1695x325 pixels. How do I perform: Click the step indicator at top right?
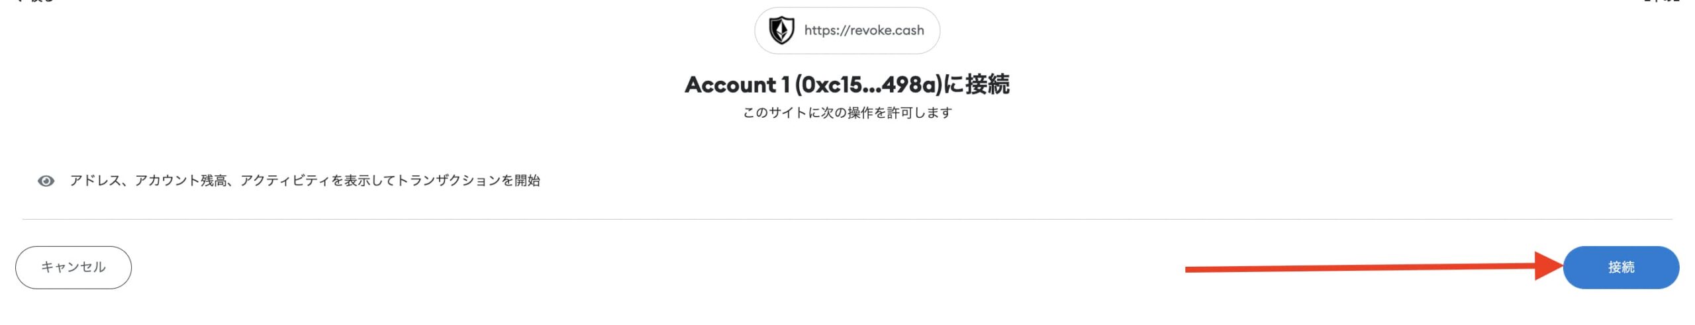[x=1661, y=1]
